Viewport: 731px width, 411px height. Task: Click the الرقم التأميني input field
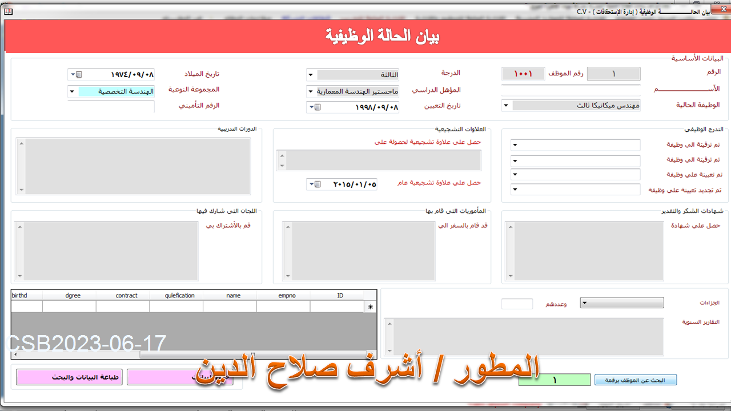tap(111, 107)
